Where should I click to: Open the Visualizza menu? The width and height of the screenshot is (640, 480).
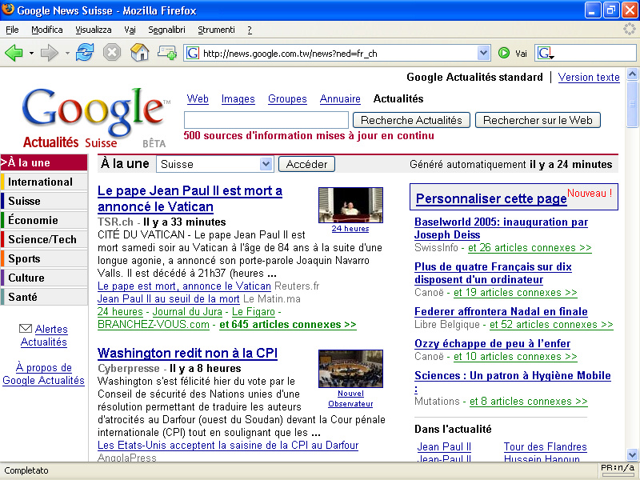94,30
